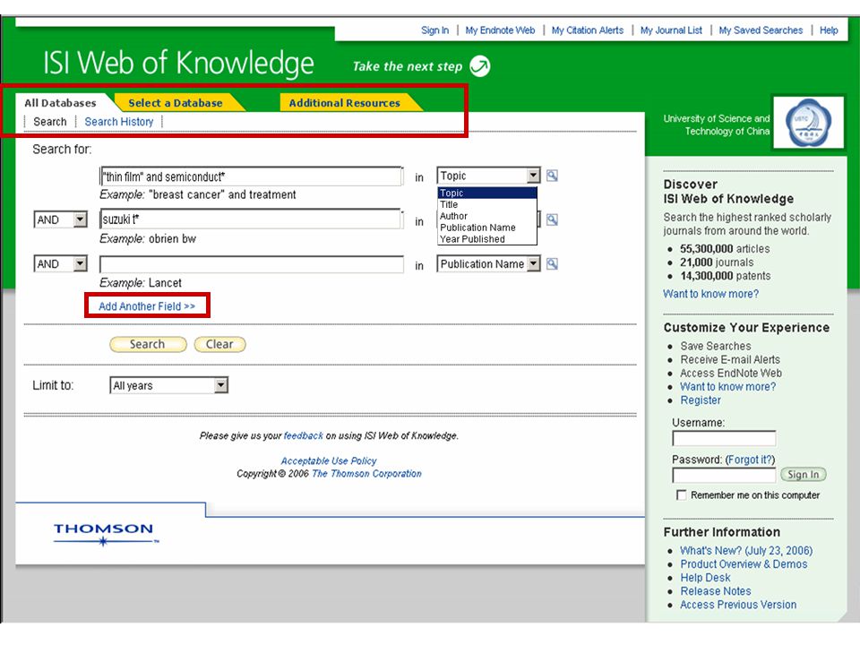The width and height of the screenshot is (860, 645).
Task: Click the lookup icon beside Publication Name dropdown
Action: tap(552, 263)
